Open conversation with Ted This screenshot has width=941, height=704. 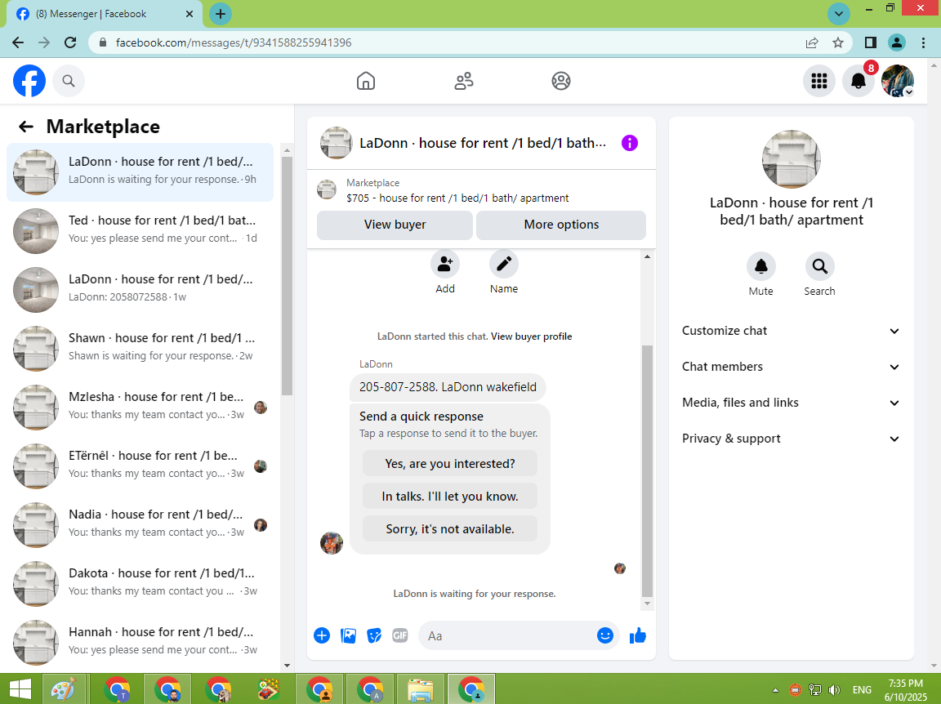click(140, 231)
